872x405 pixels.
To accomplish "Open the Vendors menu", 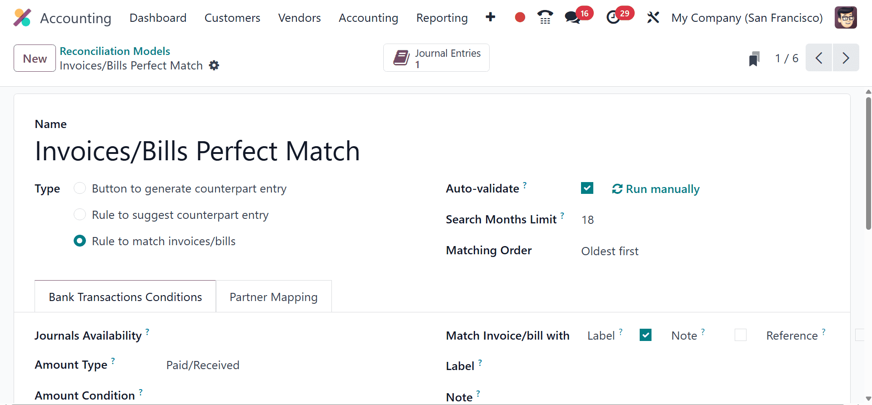I will [x=299, y=18].
